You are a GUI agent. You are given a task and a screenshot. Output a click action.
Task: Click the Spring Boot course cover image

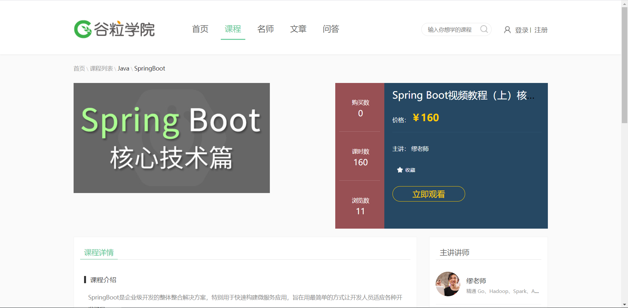[x=172, y=138]
